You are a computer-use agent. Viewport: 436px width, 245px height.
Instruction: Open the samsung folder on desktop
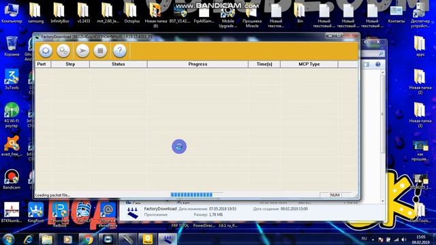[x=35, y=14]
